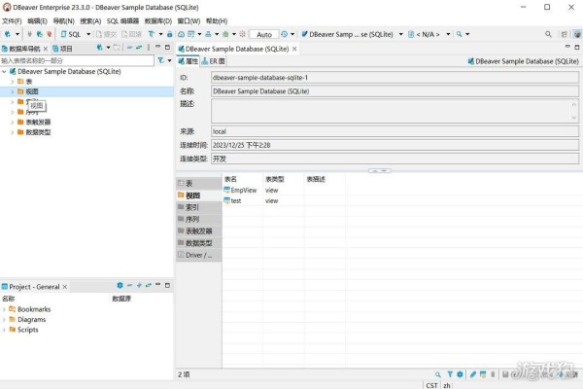The width and height of the screenshot is (583, 389).
Task: Open the 文件(F) menu
Action: click(x=12, y=21)
